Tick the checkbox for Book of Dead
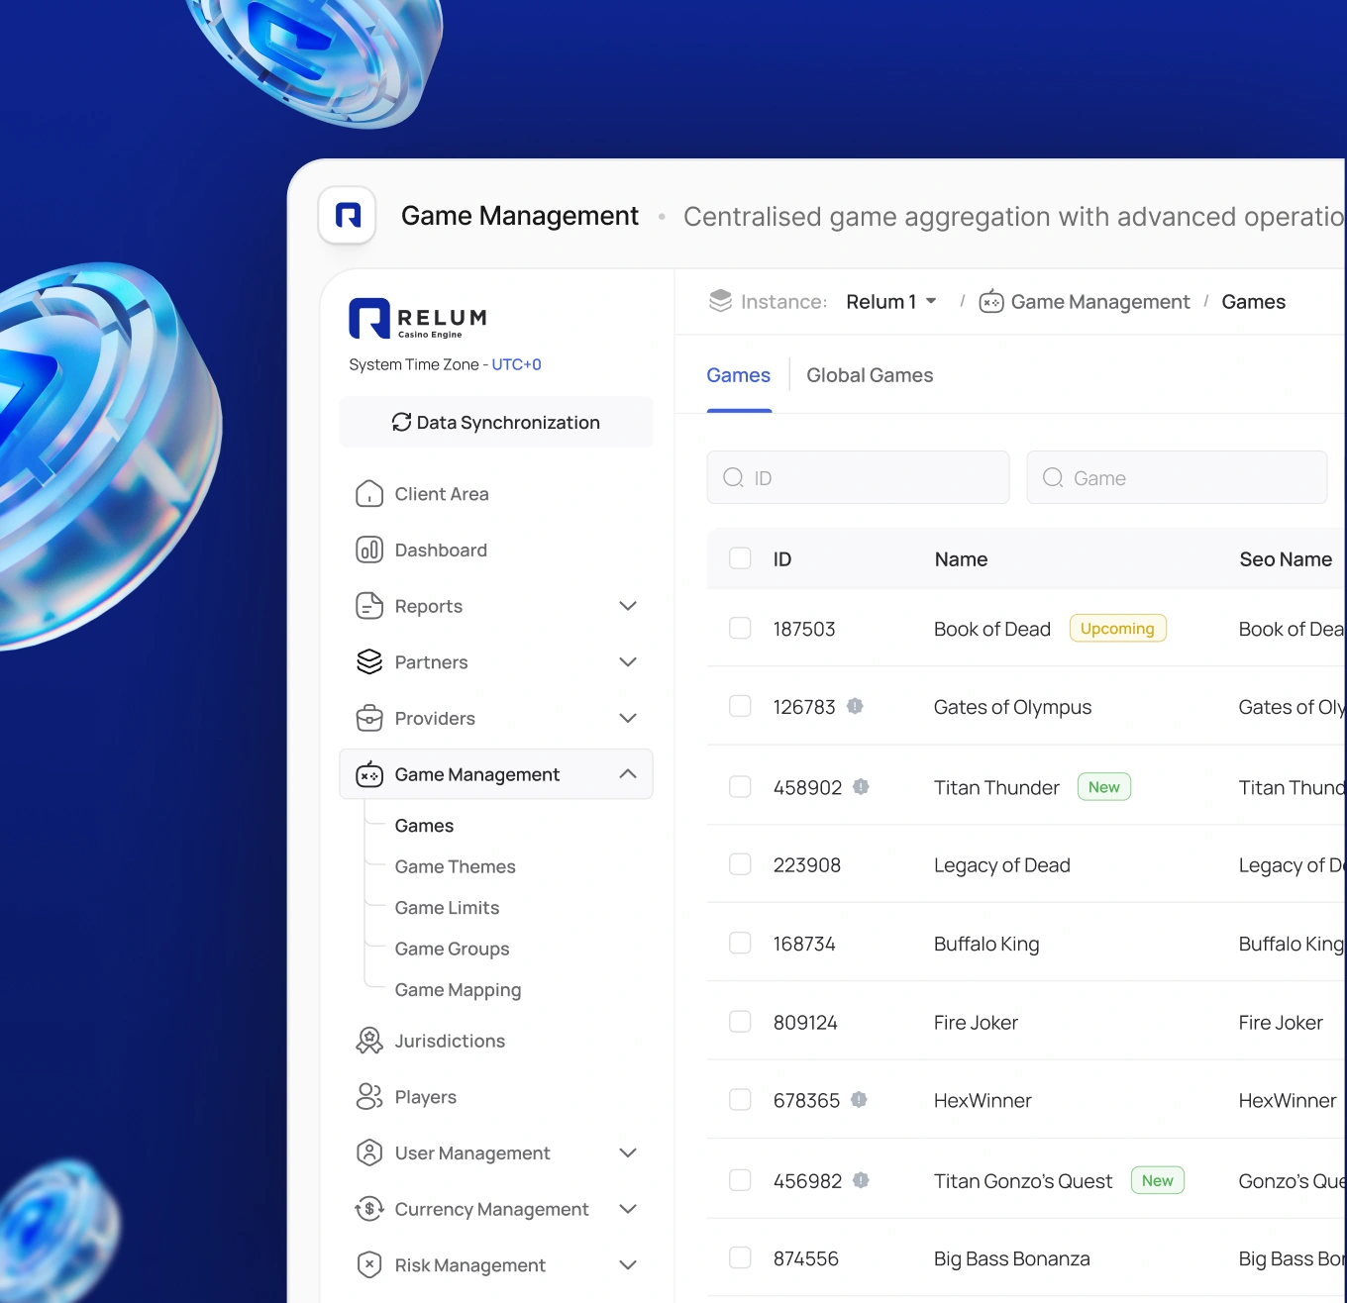 [x=740, y=628]
